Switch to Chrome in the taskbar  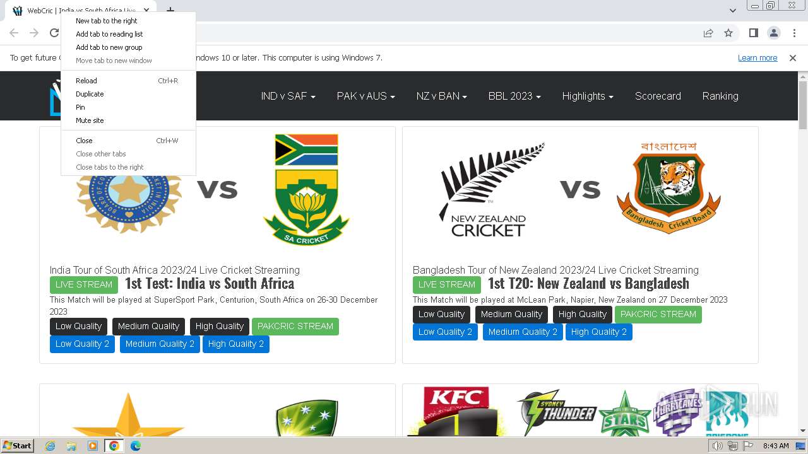[114, 446]
